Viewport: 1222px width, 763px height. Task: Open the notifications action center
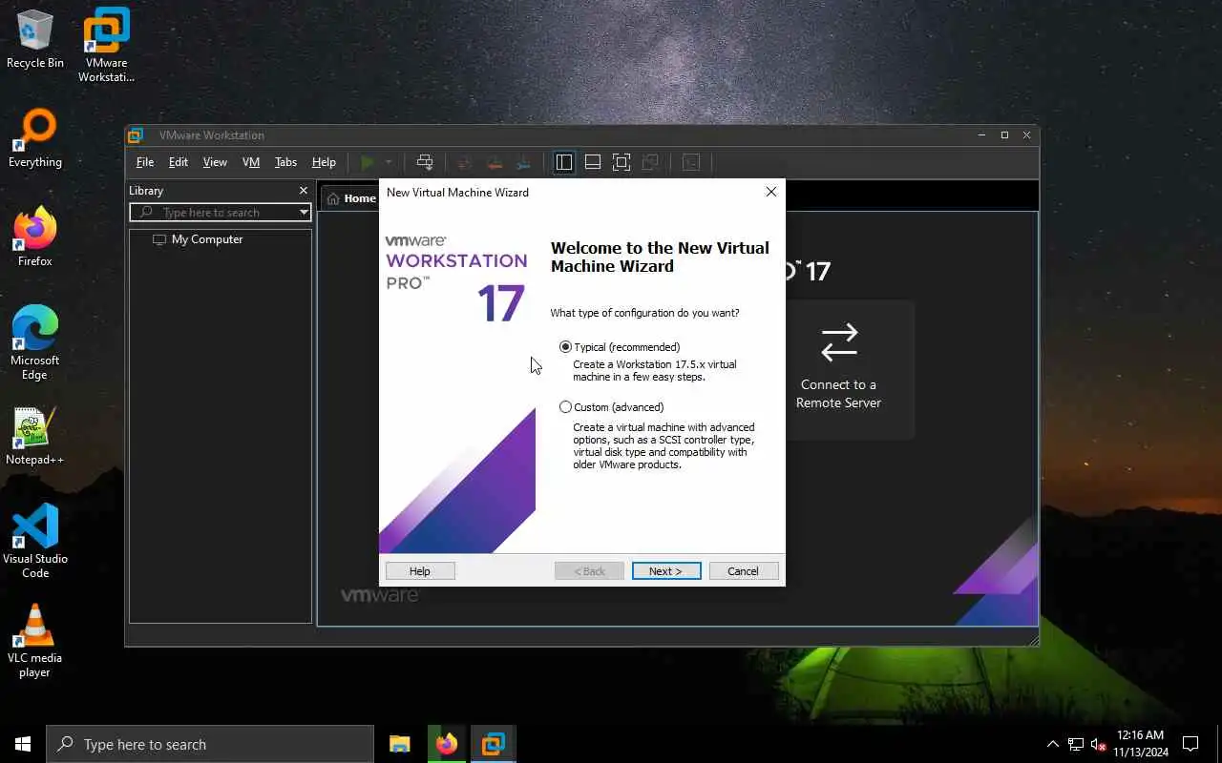click(x=1190, y=744)
